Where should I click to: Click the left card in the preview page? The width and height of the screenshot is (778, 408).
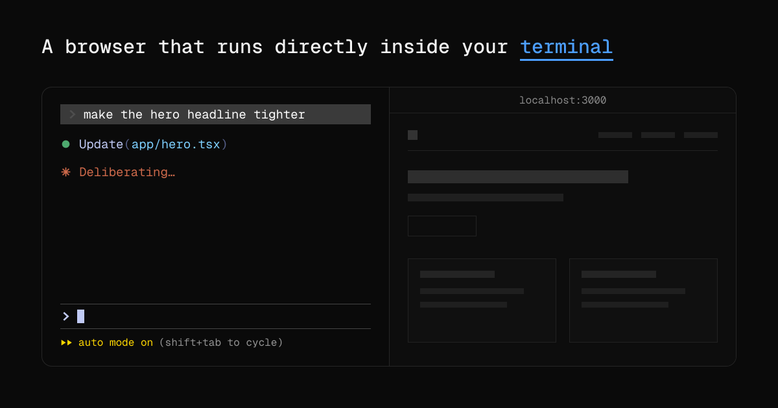tap(482, 300)
